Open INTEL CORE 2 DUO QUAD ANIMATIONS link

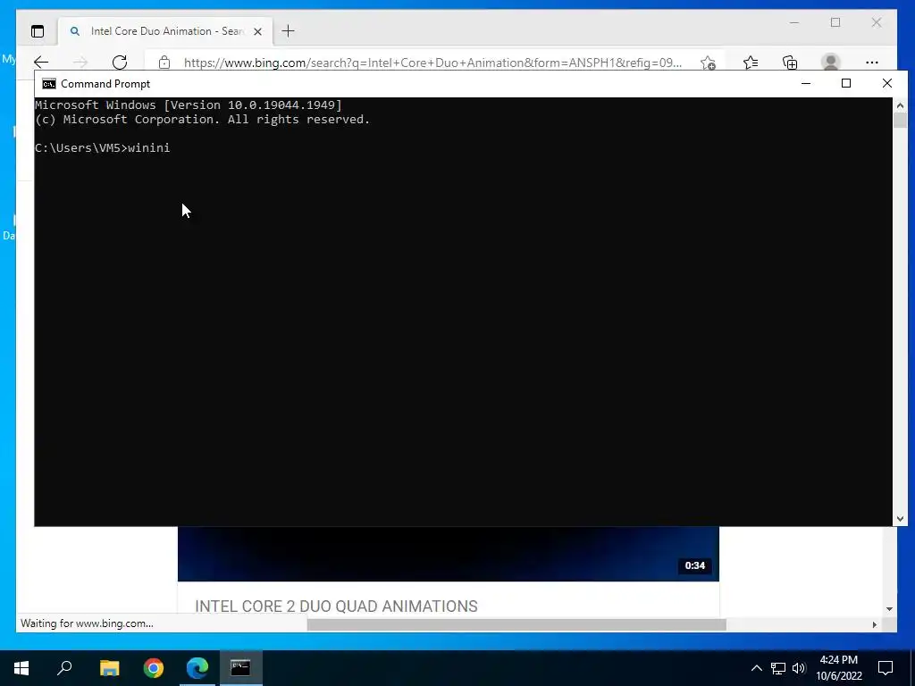click(x=336, y=607)
